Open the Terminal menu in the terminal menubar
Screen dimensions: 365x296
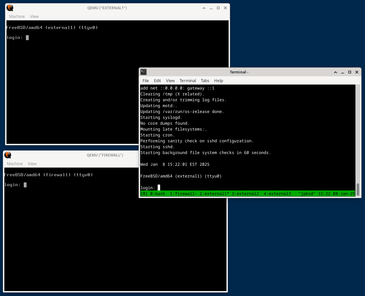188,81
